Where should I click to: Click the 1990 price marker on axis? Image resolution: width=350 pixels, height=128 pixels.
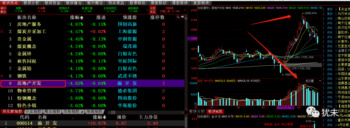coord(192,39)
